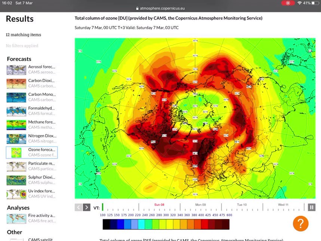Tap the battery status icon
Viewport: 321px width, 241px height.
(315, 3)
